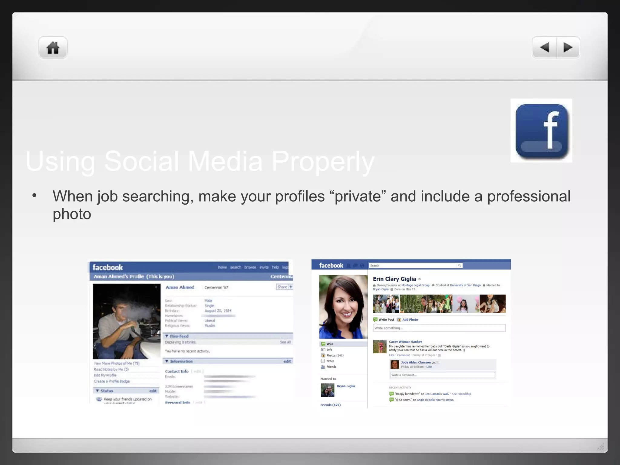Screen dimensions: 620x465
Task: Click the home icon button
Action: (53, 48)
